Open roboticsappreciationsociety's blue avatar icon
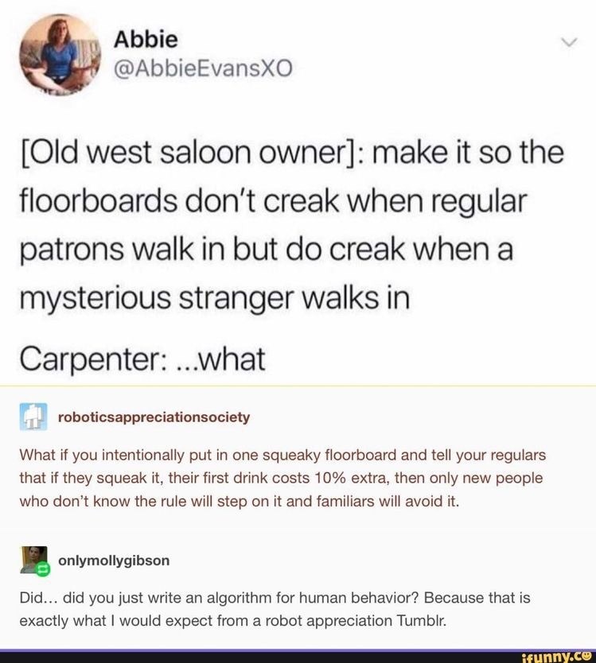Image resolution: width=596 pixels, height=663 pixels. click(x=33, y=417)
